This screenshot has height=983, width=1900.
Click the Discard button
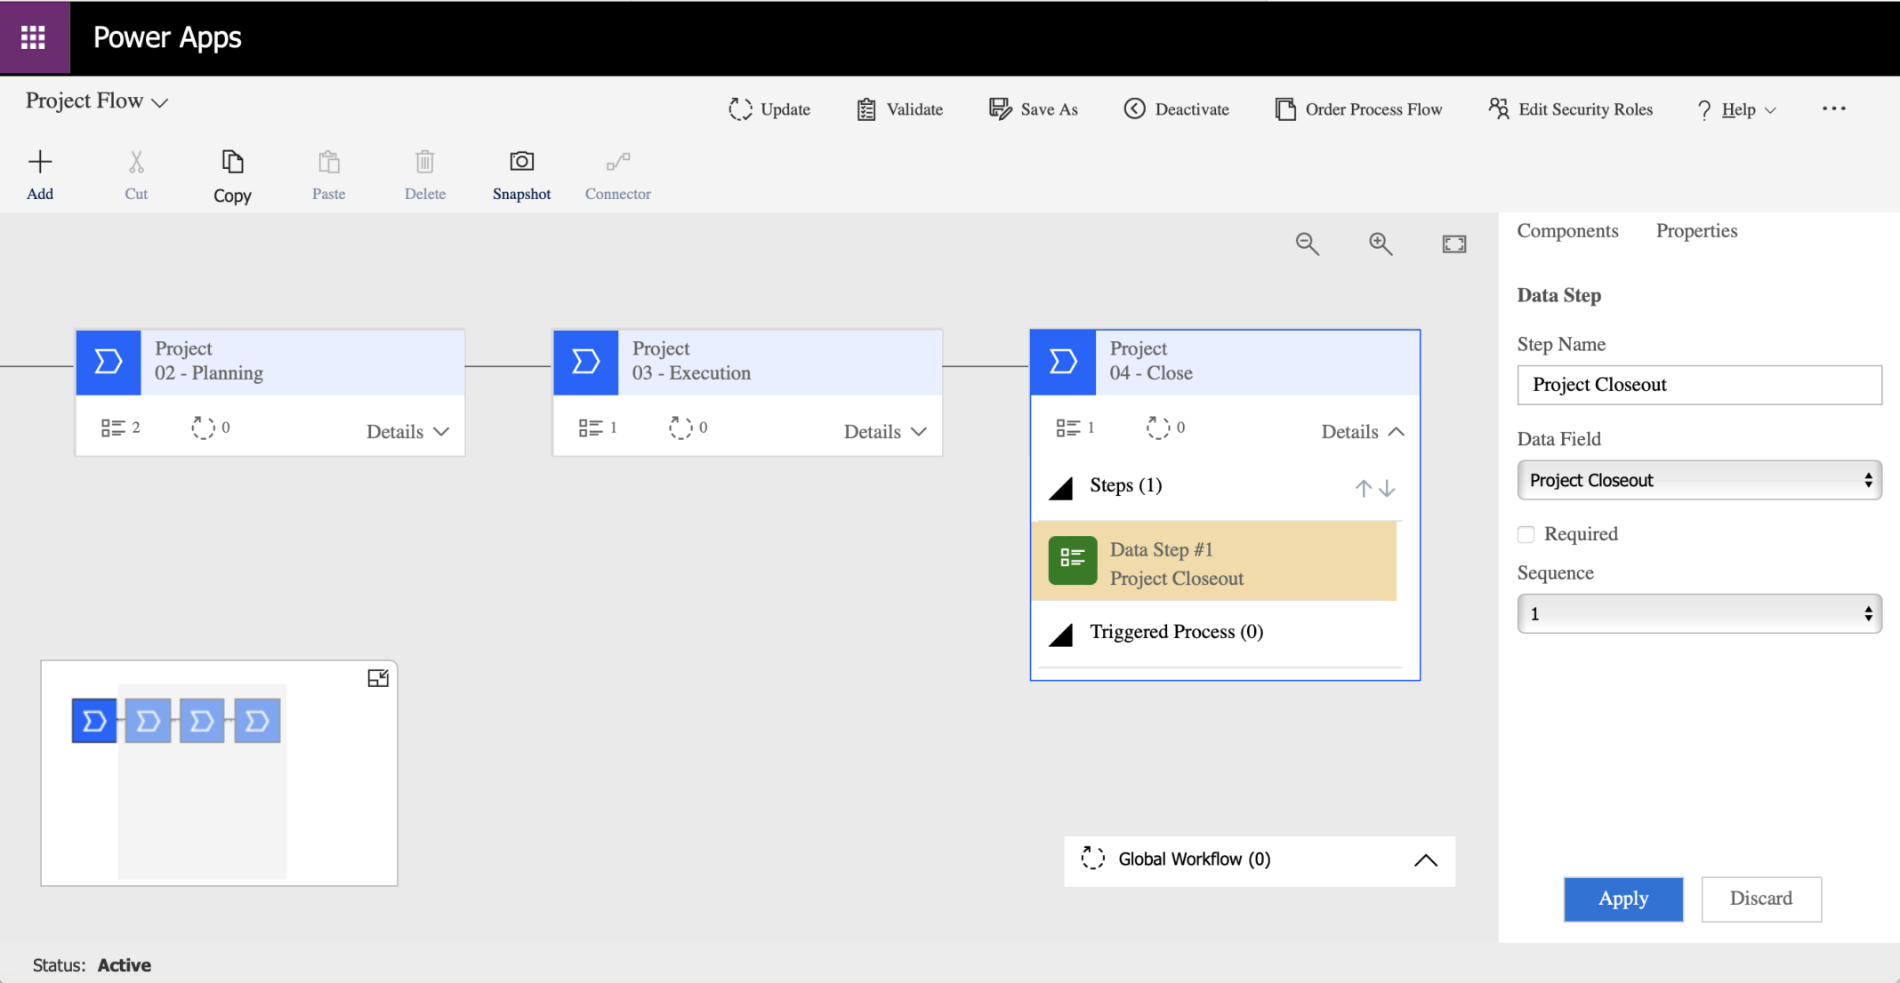1760,899
